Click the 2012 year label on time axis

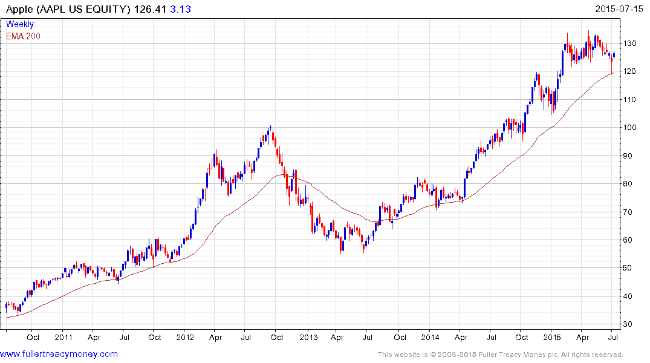coord(185,337)
